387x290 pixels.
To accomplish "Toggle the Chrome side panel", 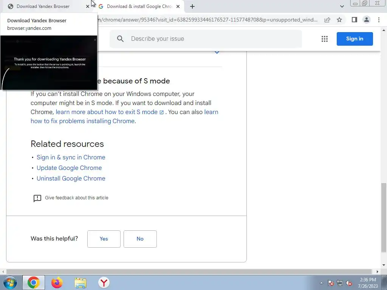I will pyautogui.click(x=354, y=20).
